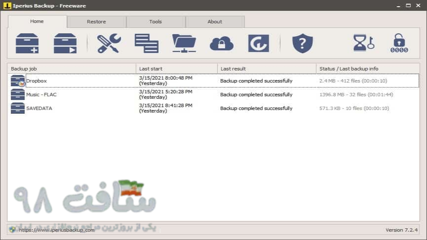Create a new backup job icon

[27, 43]
